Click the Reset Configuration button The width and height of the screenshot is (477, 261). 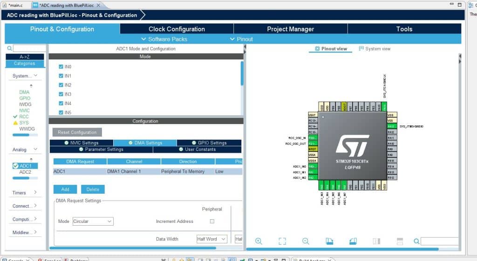77,132
